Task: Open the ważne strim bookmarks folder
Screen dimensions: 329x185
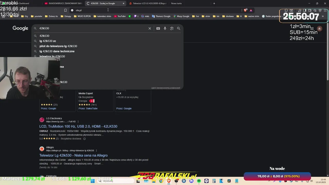Action: tap(252, 16)
